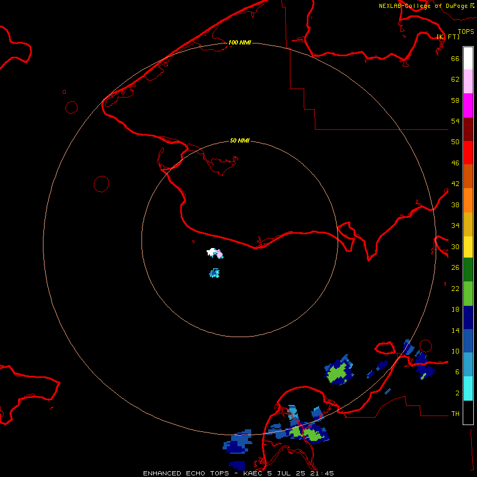Click the 34 legend value
This screenshot has height=477, width=477.
455,226
